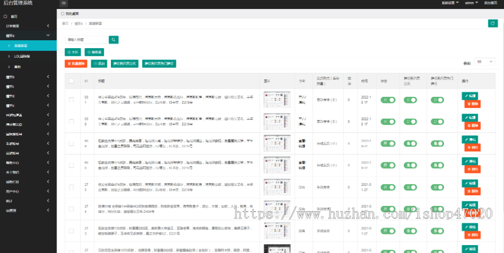Click the trash delete button in row 690

(473, 126)
